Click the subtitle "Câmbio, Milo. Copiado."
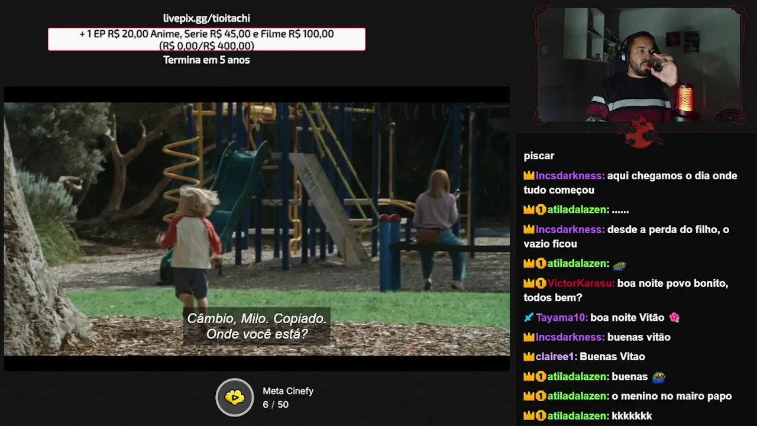Image resolution: width=757 pixels, height=426 pixels. point(257,318)
